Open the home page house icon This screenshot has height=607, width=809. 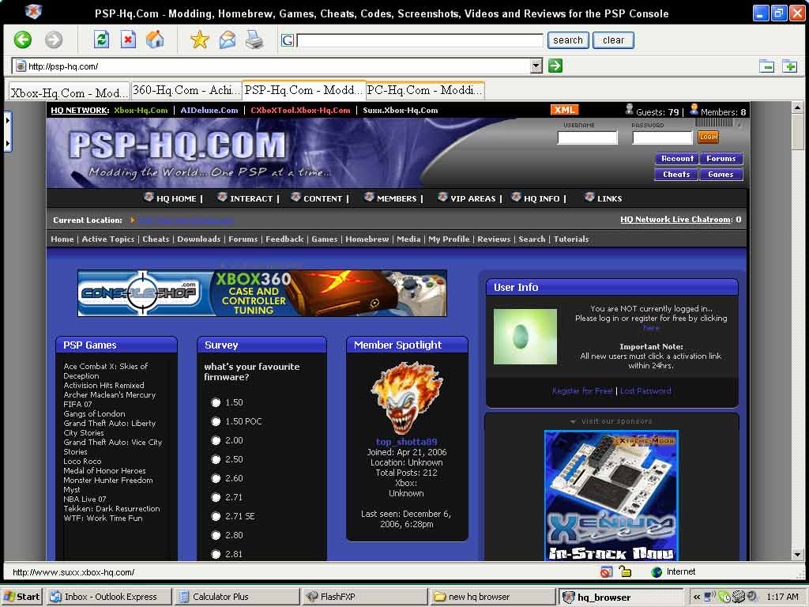(x=155, y=40)
